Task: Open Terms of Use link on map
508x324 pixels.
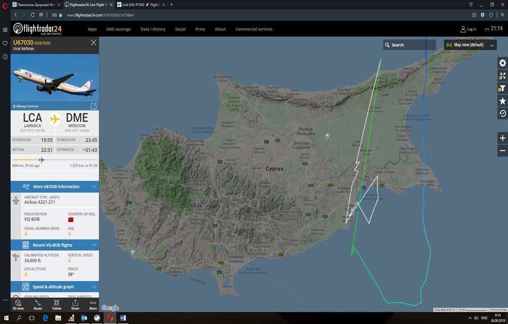Action: [498, 310]
